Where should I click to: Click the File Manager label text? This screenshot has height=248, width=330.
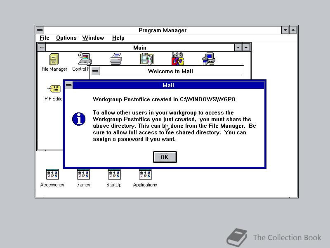point(54,69)
